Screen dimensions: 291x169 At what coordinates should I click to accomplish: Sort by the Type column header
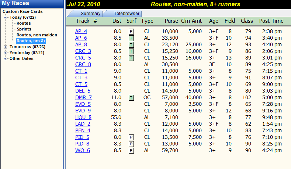pyautogui.click(x=147, y=21)
